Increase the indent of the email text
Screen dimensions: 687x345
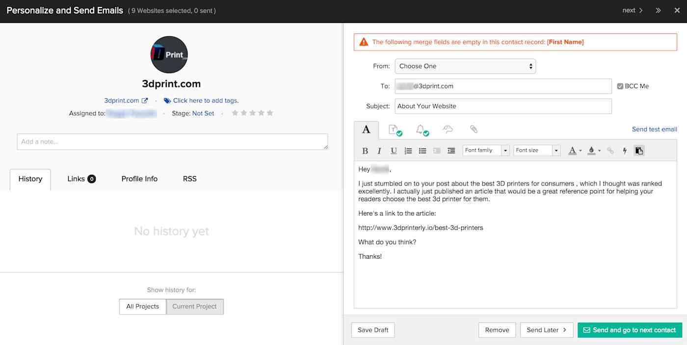[451, 150]
